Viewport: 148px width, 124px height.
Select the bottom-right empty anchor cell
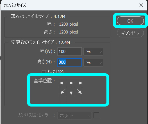click(79, 99)
